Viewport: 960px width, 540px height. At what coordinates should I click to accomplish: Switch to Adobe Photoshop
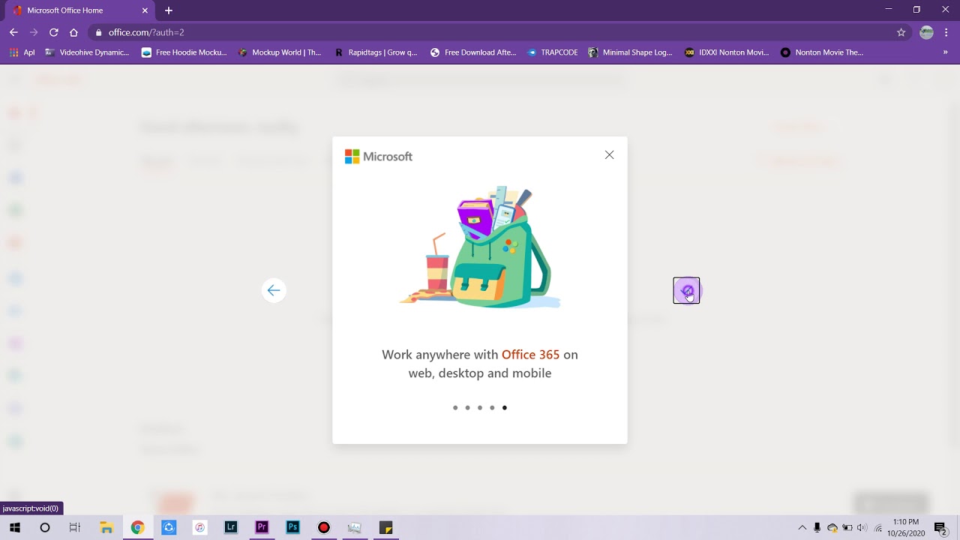(x=292, y=527)
